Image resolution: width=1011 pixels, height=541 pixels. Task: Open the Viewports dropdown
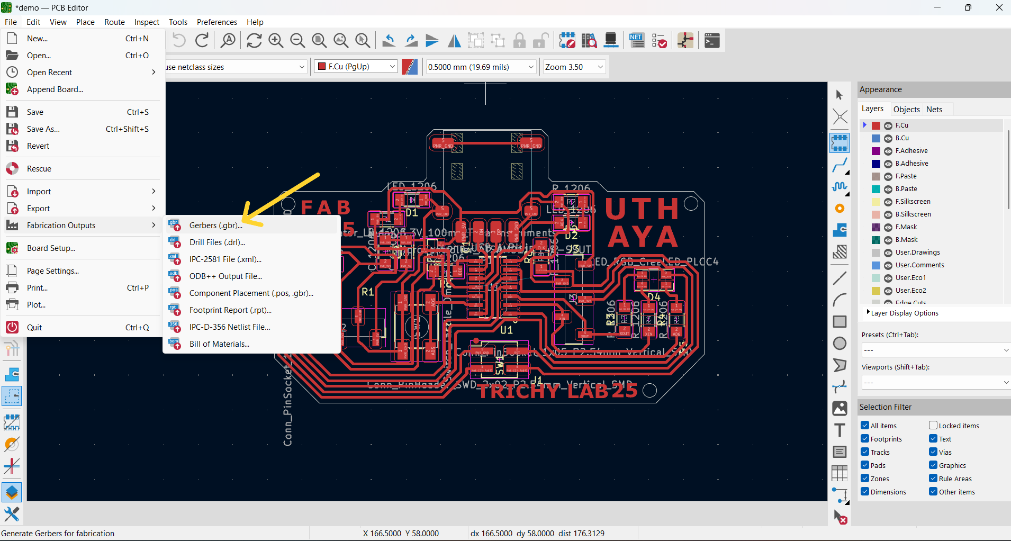(x=935, y=382)
